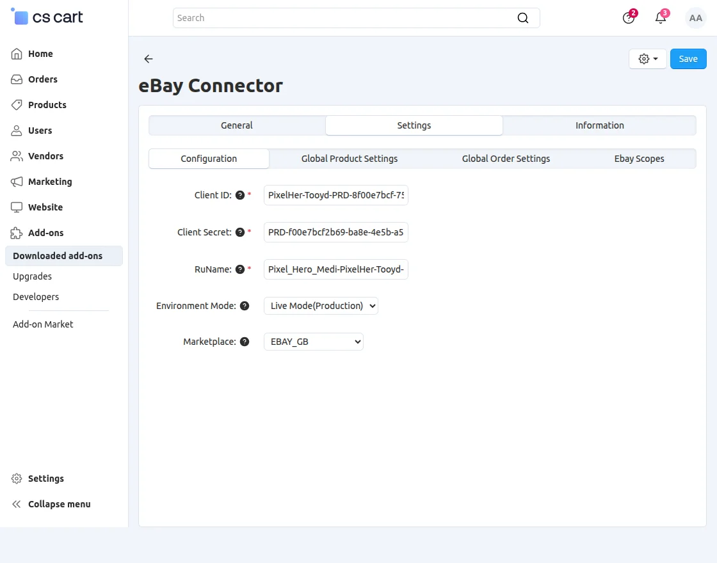
Task: Open the Global Product Settings tab
Action: (x=350, y=159)
